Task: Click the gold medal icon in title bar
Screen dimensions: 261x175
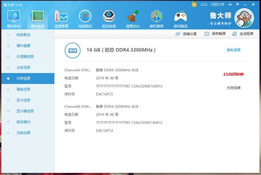Action: pyautogui.click(x=194, y=4)
